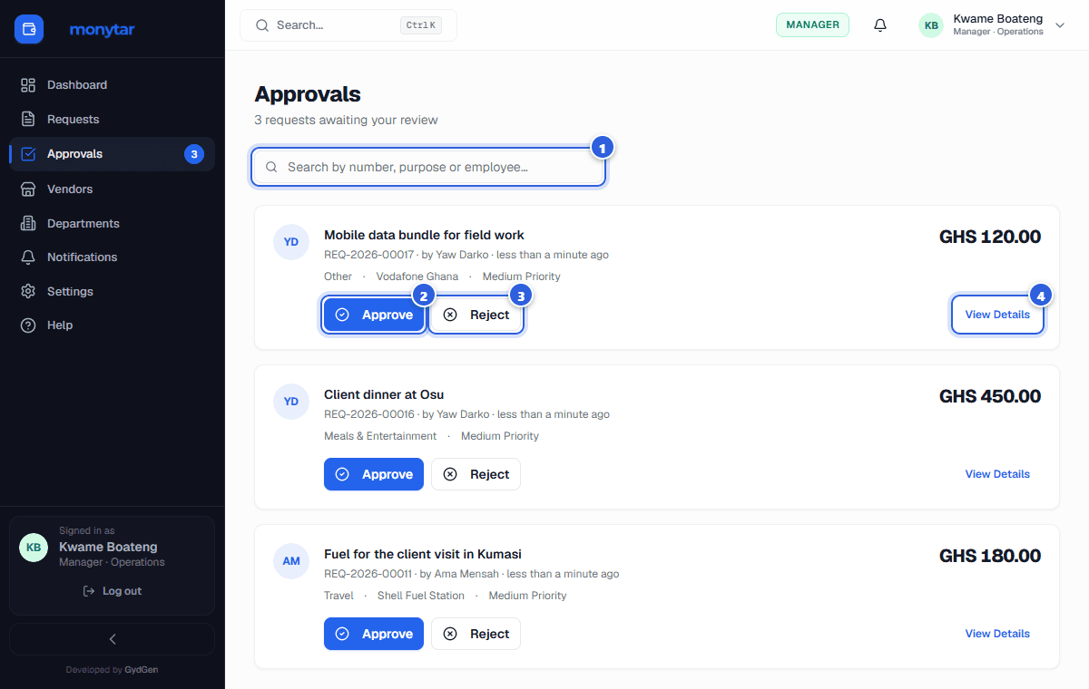
Task: Collapse the sidebar with the chevron button
Action: pyautogui.click(x=113, y=639)
